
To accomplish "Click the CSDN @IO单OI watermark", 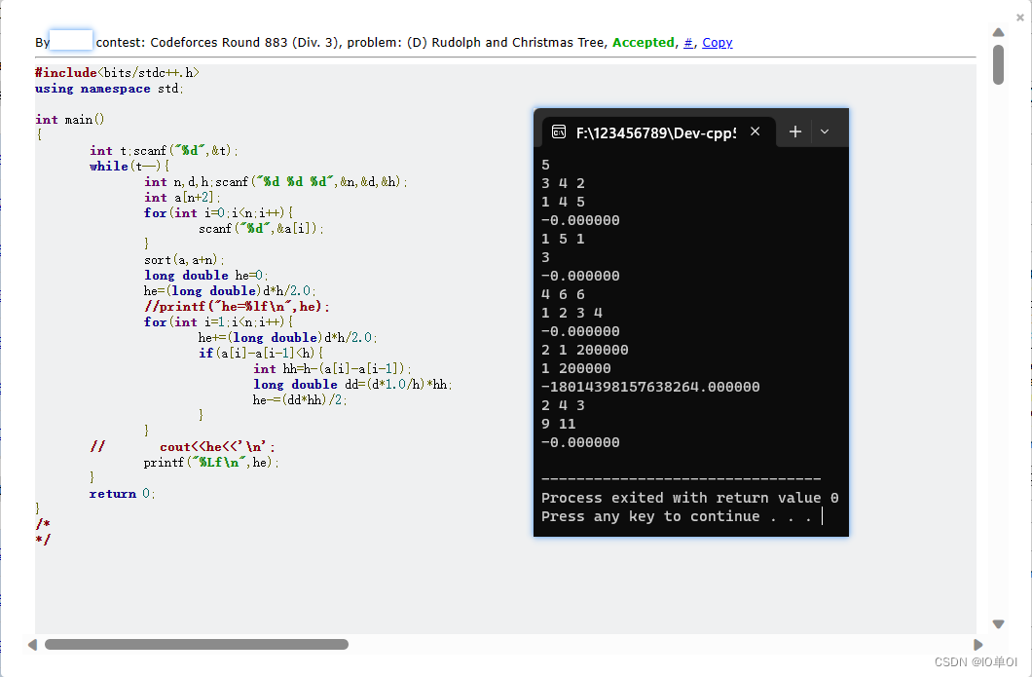I will [977, 660].
